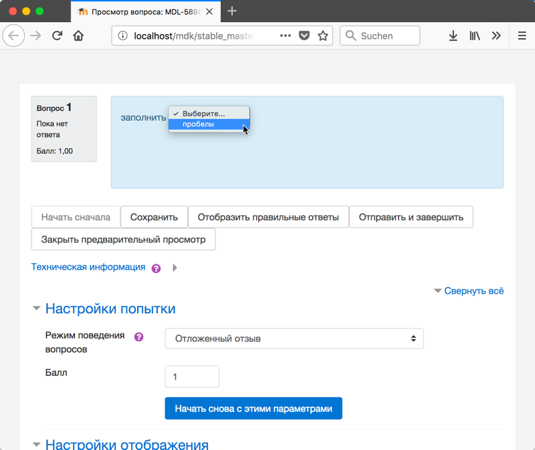
Task: Click the browser forward arrow
Action: point(35,35)
